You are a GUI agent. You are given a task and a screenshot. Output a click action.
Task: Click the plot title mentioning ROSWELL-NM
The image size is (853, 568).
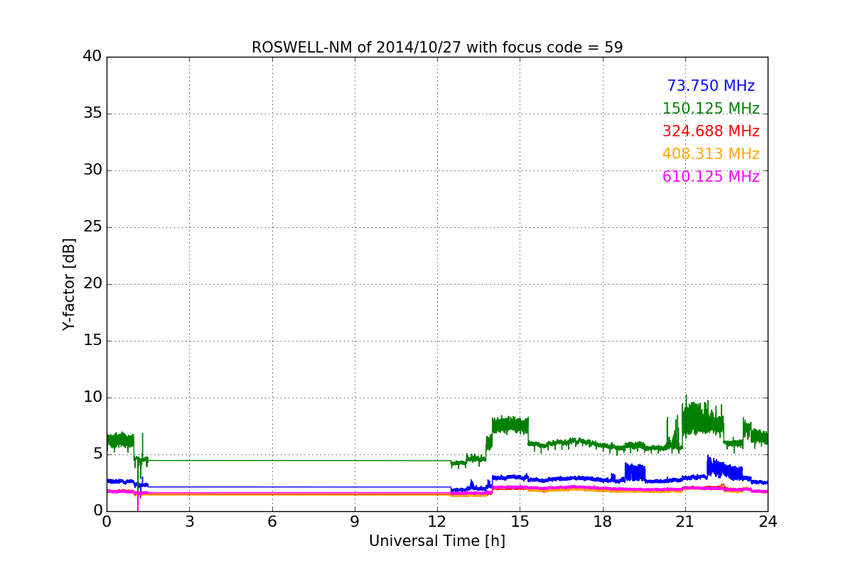point(437,48)
